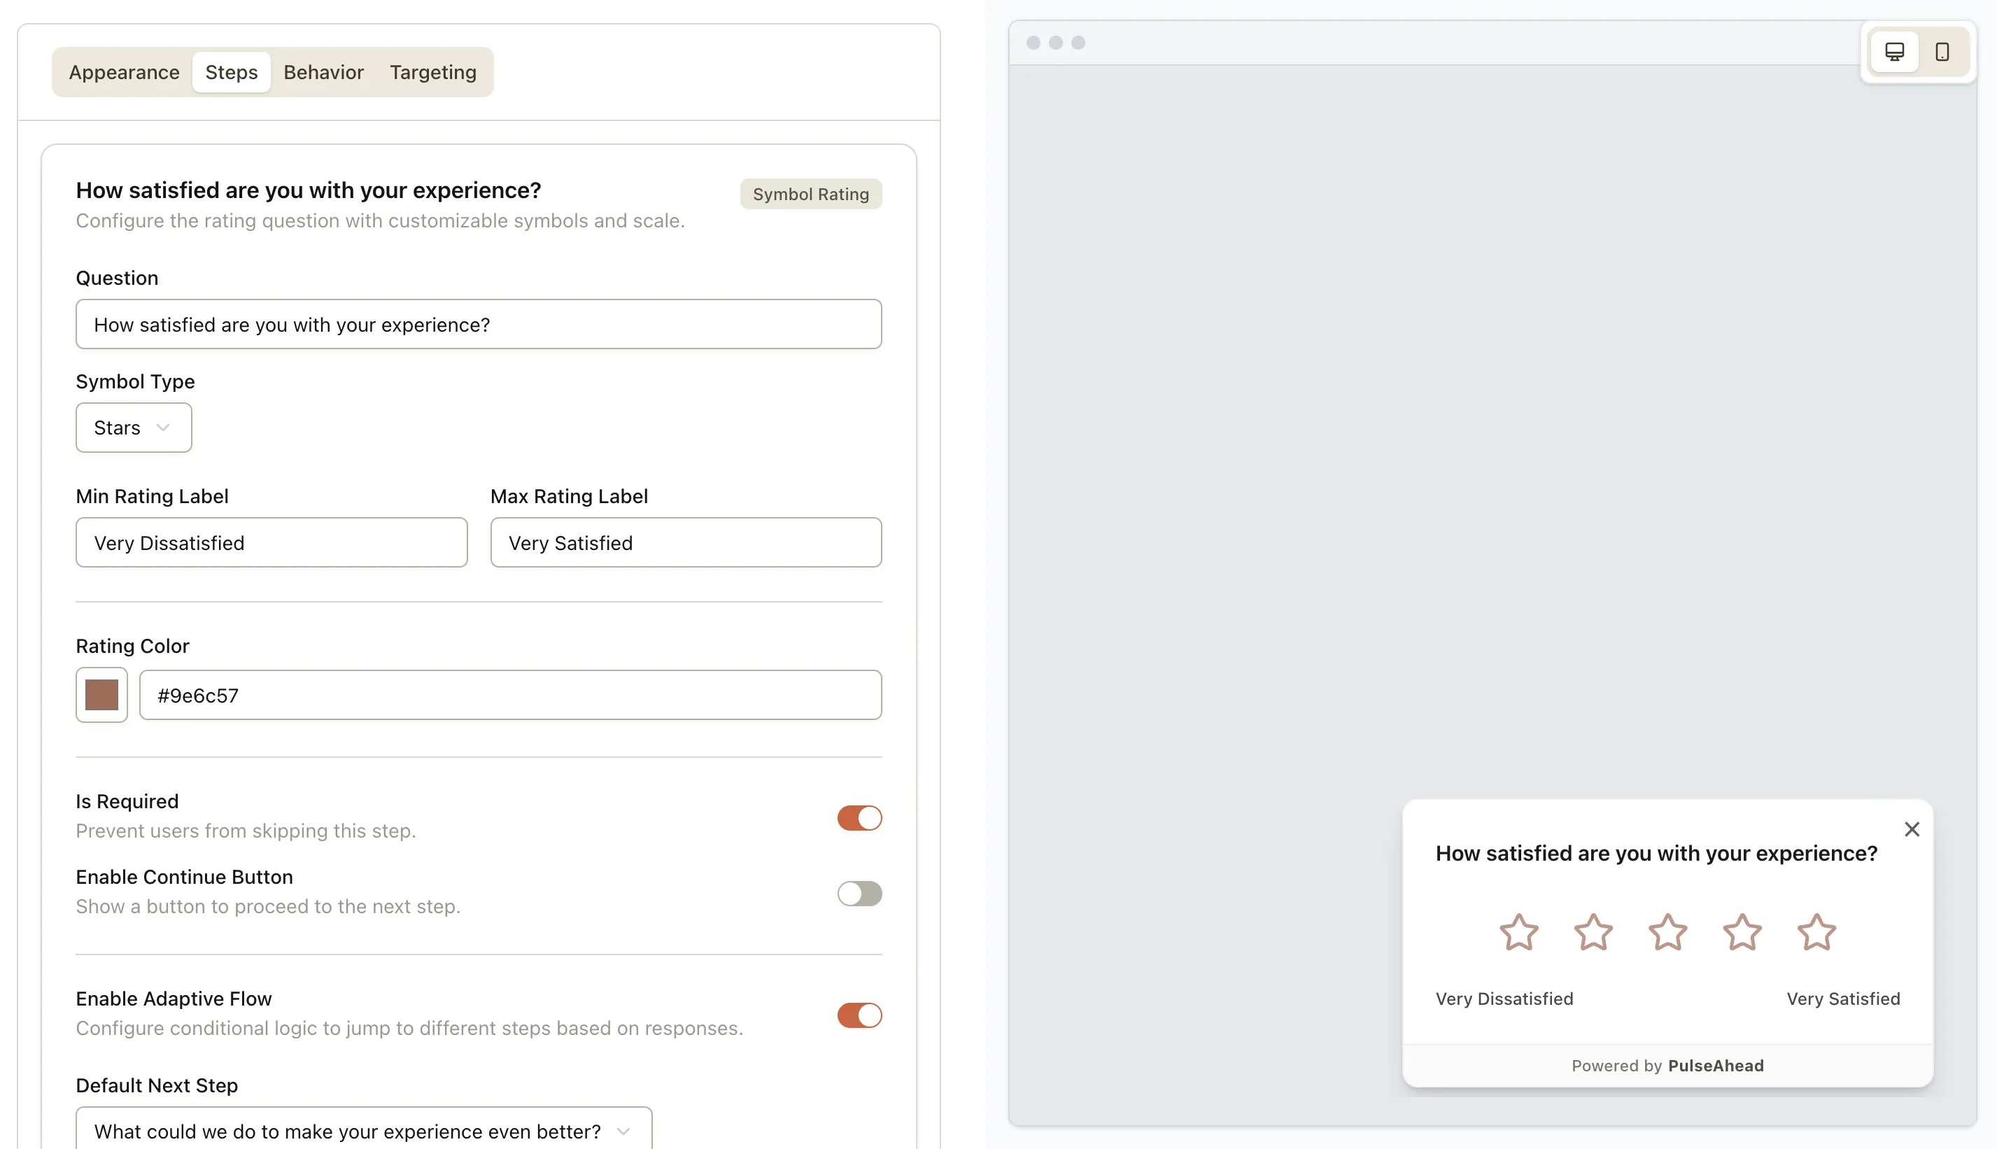This screenshot has height=1149, width=1997.
Task: Select the fifth star for Very Satisfied
Action: coord(1816,933)
